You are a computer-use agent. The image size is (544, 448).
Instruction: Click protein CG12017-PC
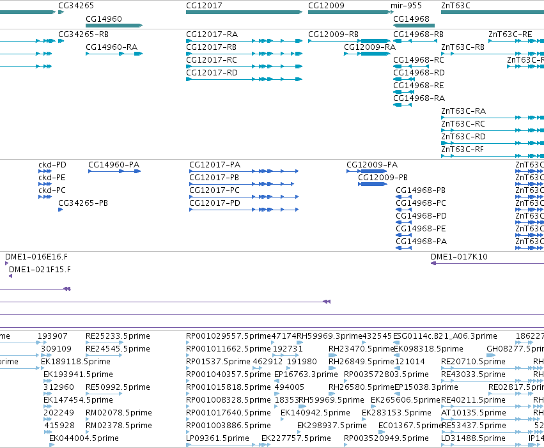[214, 190]
